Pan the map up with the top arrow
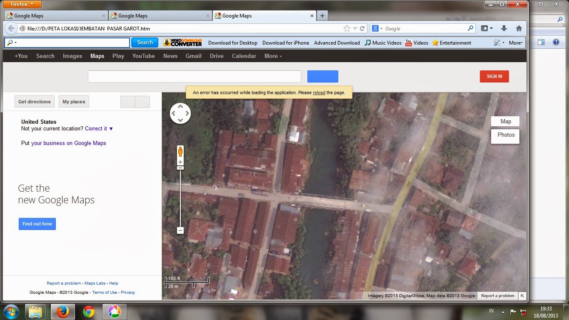 pos(180,107)
